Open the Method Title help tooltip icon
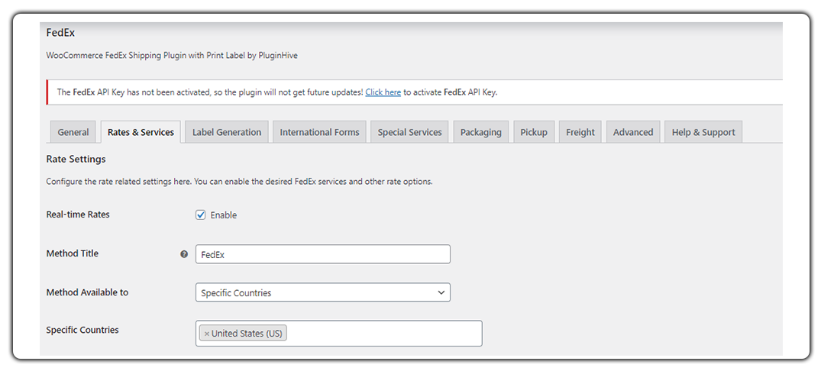Screen dimensions: 821x371 pos(184,254)
